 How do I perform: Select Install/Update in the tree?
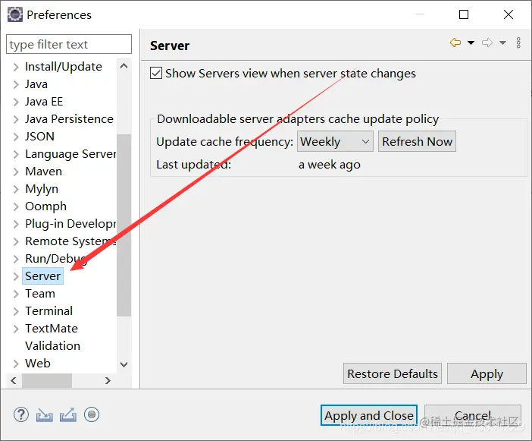pyautogui.click(x=64, y=67)
